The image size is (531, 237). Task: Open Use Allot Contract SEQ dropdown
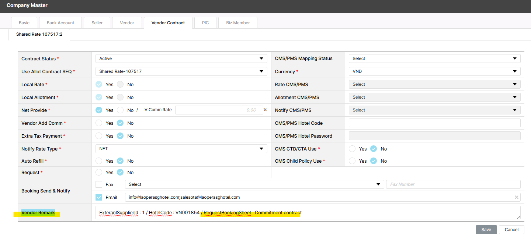[x=181, y=71]
